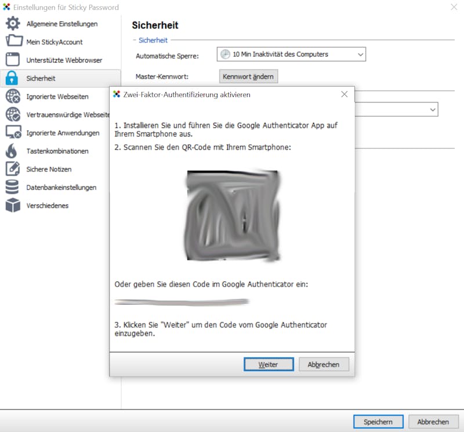Select Verschiedenes in sidebar

[x=48, y=206]
